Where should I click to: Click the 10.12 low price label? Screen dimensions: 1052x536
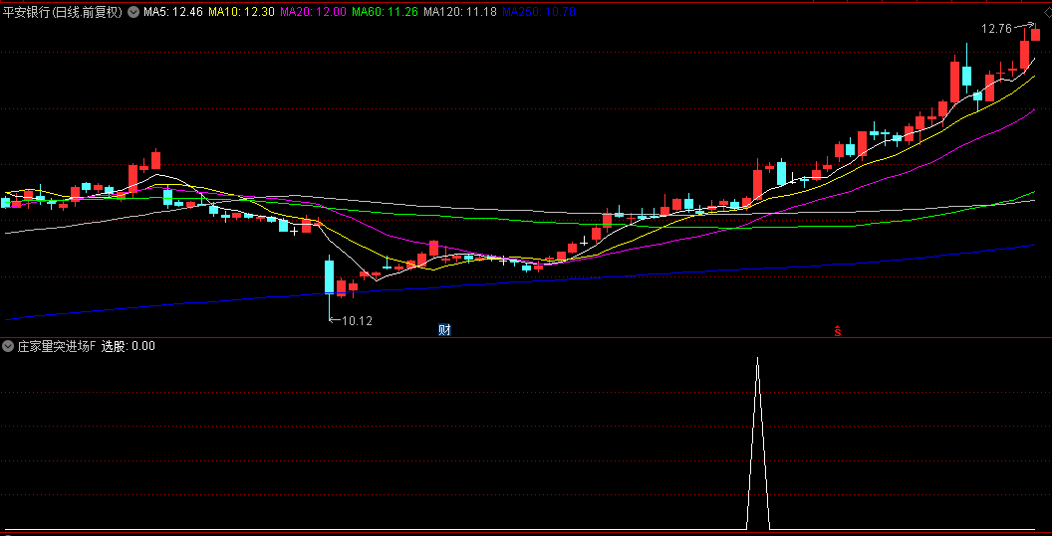tap(357, 321)
